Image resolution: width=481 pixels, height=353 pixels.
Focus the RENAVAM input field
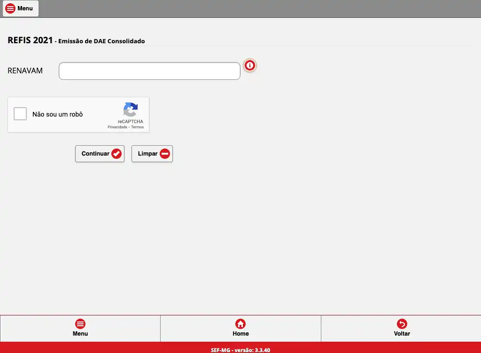coord(149,71)
